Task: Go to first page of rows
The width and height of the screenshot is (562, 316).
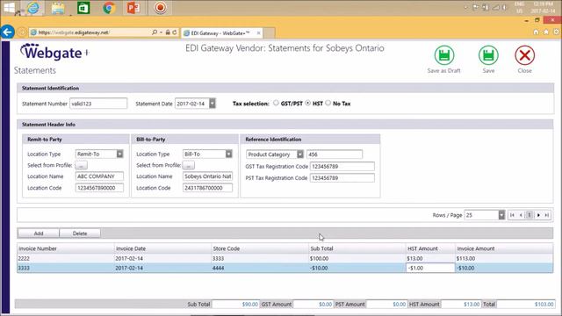Action: click(x=512, y=215)
